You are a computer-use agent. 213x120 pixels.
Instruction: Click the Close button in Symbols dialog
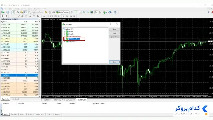click(114, 62)
